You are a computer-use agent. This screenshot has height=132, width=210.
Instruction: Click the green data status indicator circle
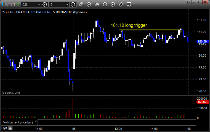coord(18,4)
